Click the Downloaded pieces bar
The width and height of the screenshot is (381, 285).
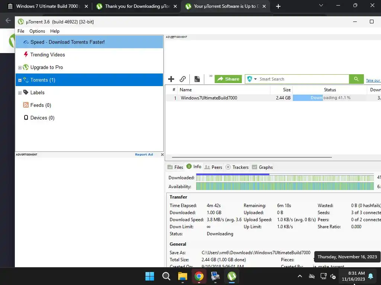point(285,178)
